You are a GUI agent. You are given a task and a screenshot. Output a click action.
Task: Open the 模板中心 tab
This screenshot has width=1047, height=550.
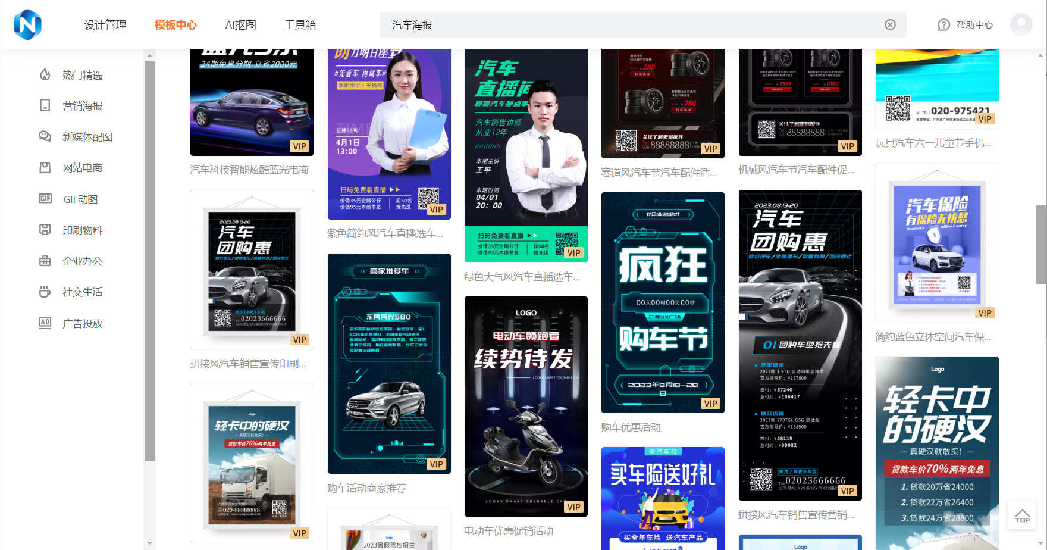coord(175,25)
